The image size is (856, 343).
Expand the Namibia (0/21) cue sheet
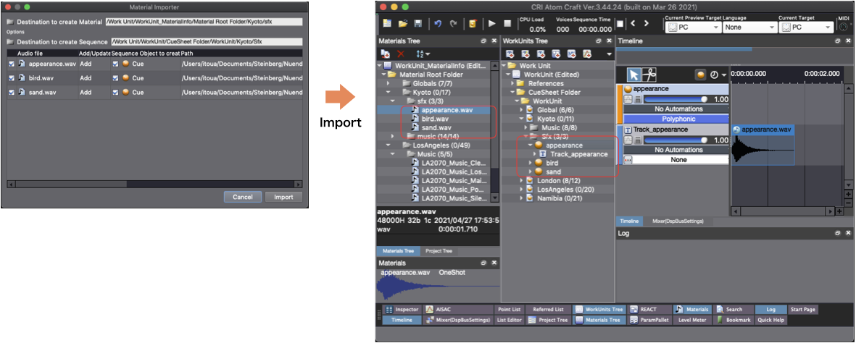[523, 198]
